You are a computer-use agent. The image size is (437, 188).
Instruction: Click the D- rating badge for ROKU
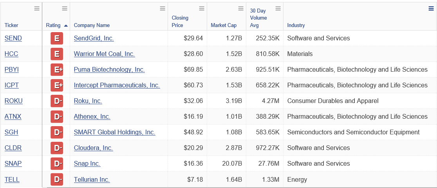pyautogui.click(x=57, y=101)
